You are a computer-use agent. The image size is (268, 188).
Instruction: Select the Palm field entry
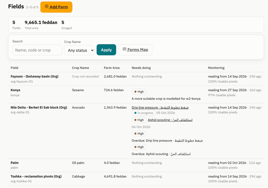14,163
